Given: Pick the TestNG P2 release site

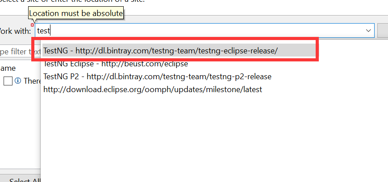Looking at the screenshot, I should click(x=157, y=77).
